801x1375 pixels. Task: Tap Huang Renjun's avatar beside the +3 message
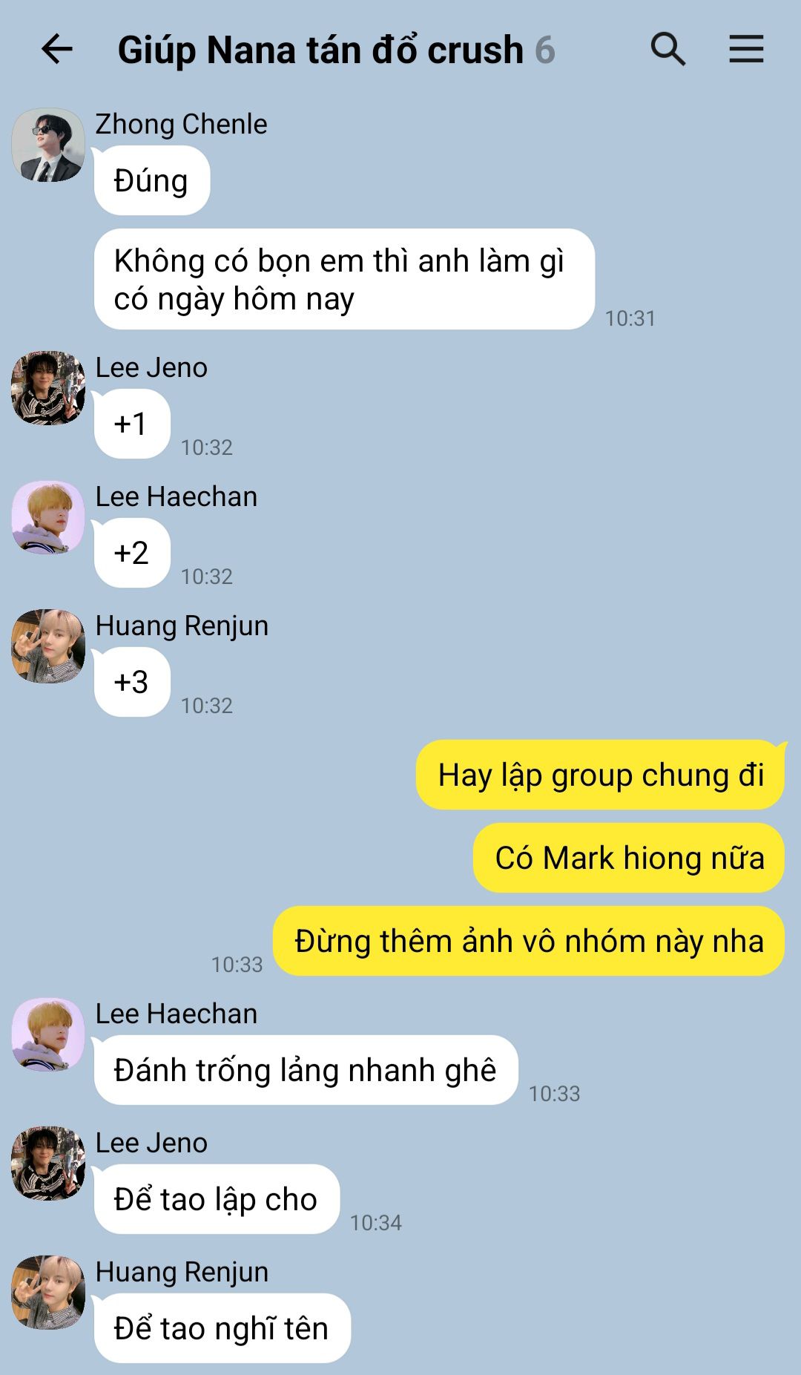coord(48,646)
